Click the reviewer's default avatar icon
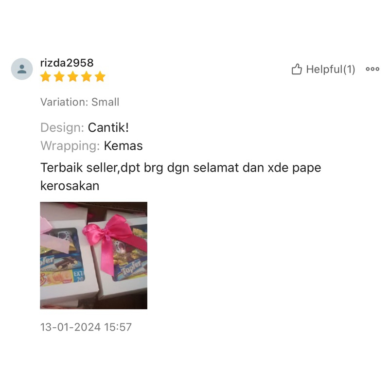Image resolution: width=389 pixels, height=389 pixels. tap(22, 69)
